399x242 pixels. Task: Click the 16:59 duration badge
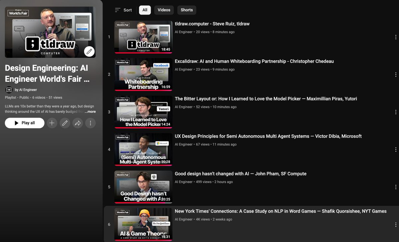166,87
